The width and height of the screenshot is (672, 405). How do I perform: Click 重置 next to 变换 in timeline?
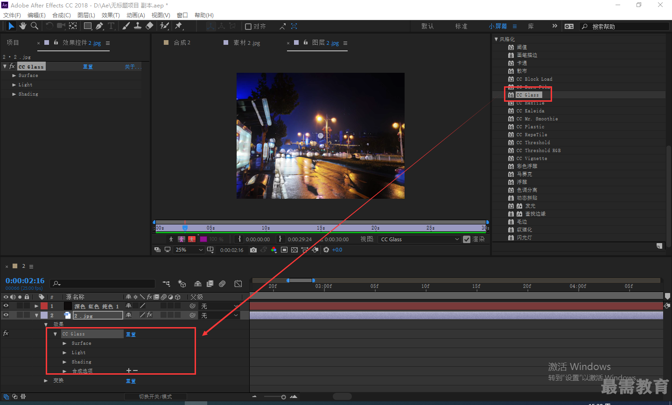click(x=131, y=381)
